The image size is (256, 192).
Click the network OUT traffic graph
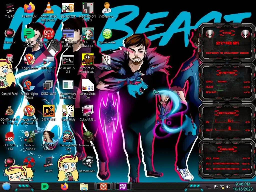point(227,128)
